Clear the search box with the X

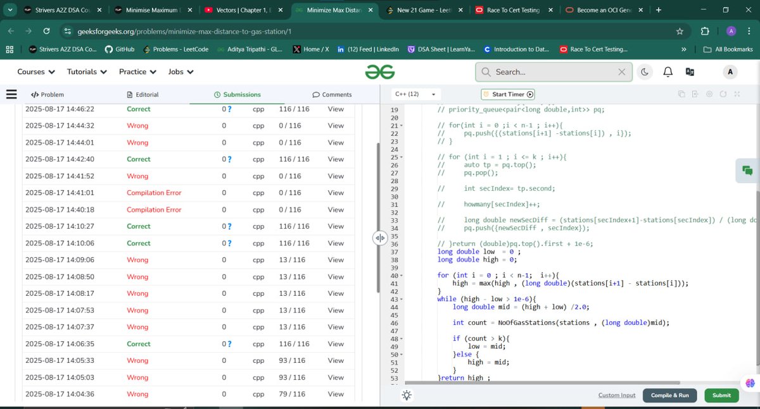pyautogui.click(x=622, y=72)
